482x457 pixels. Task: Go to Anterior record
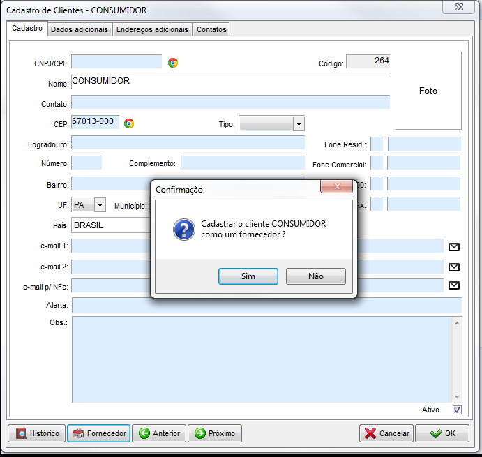(x=159, y=433)
